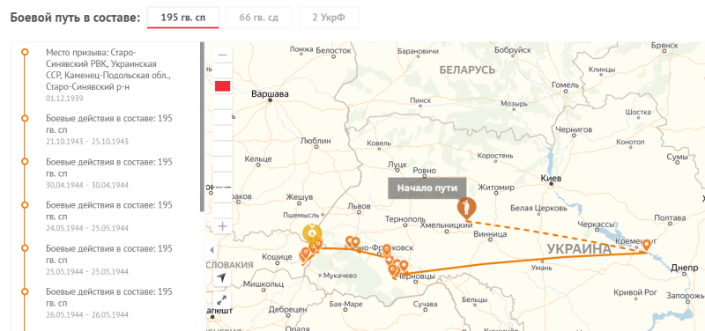This screenshot has height=331, width=705.
Task: Click the 24.05.1944 - 25.05.1944 timeline circle
Action: (x=25, y=204)
